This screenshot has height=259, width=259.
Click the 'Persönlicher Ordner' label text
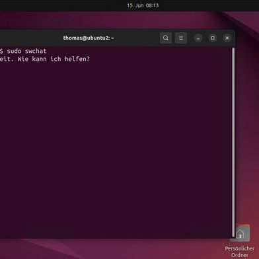pyautogui.click(x=240, y=252)
